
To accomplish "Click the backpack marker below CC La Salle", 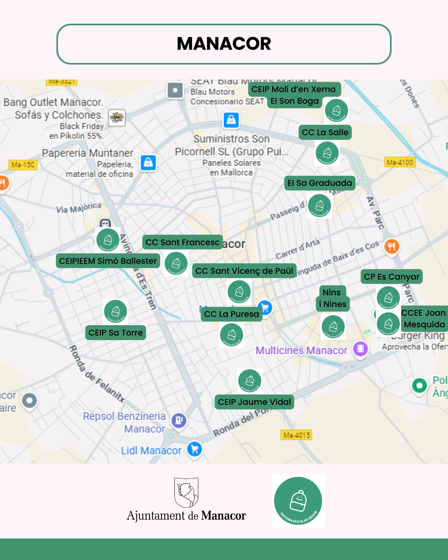I will click(327, 153).
